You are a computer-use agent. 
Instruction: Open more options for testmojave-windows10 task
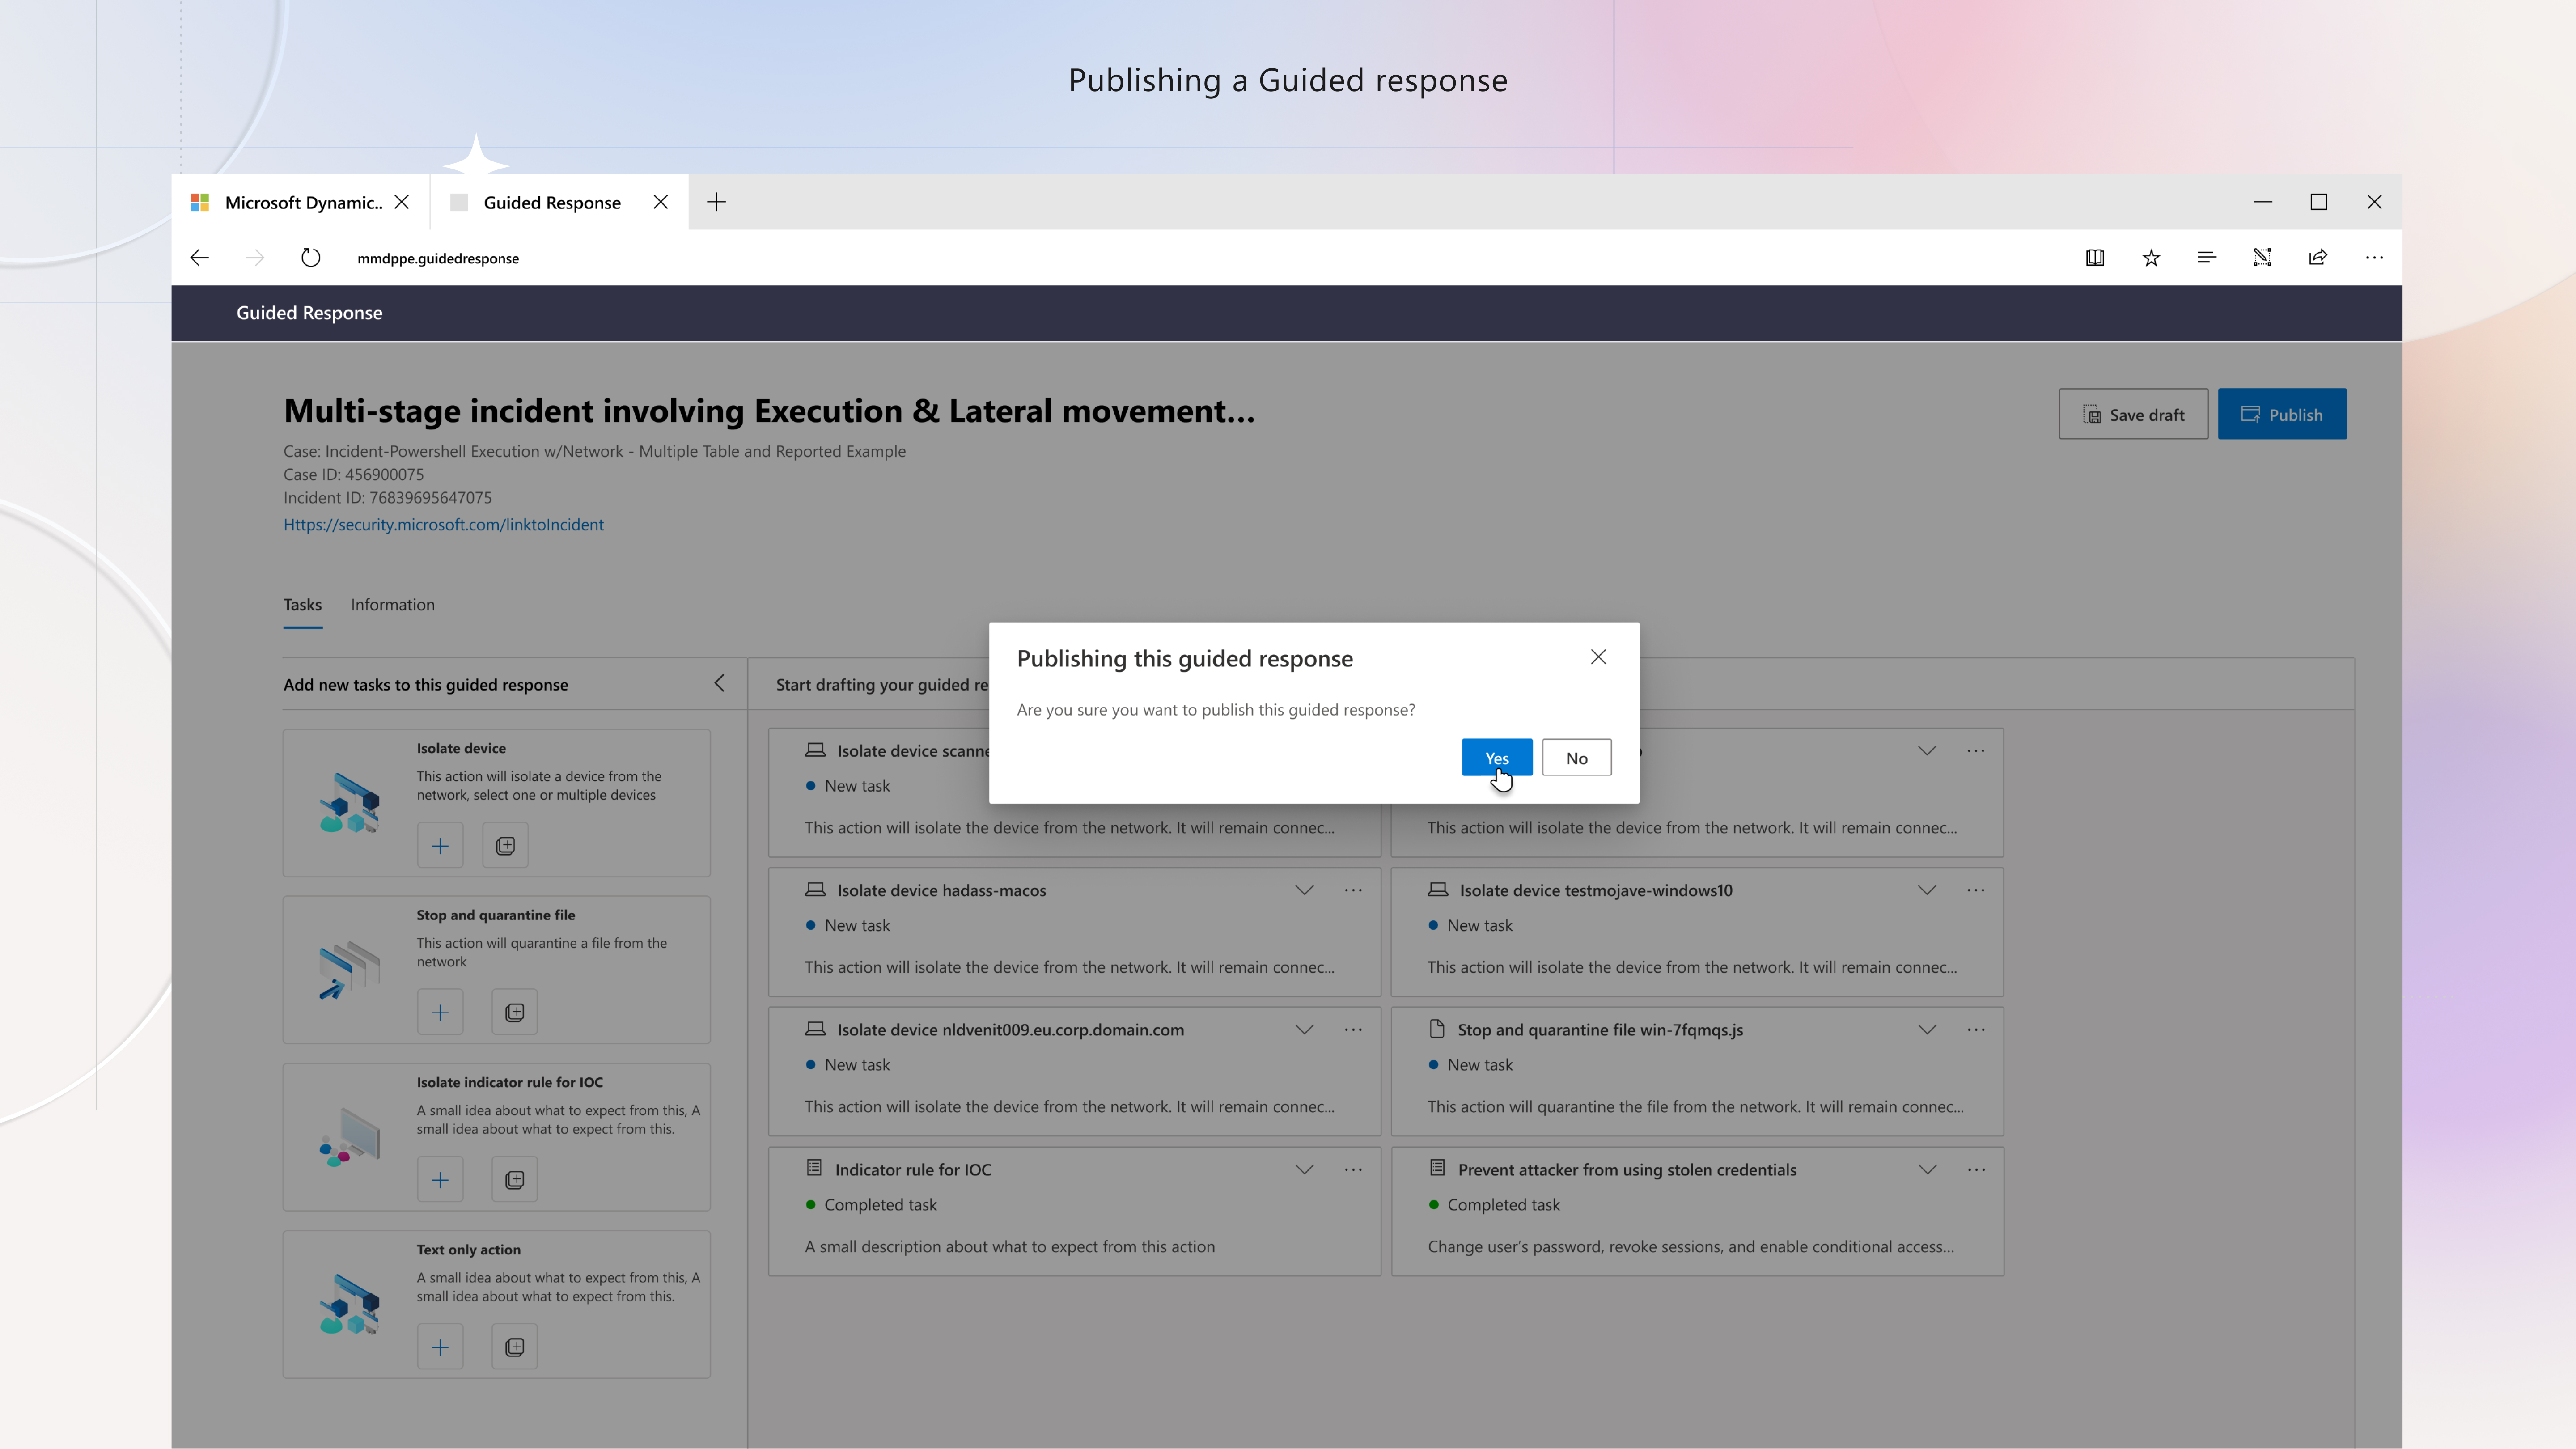(1976, 890)
